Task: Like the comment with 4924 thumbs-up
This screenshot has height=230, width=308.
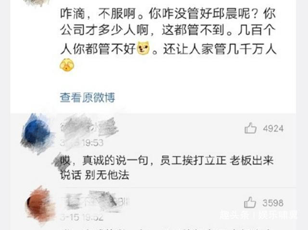Action: coord(250,128)
